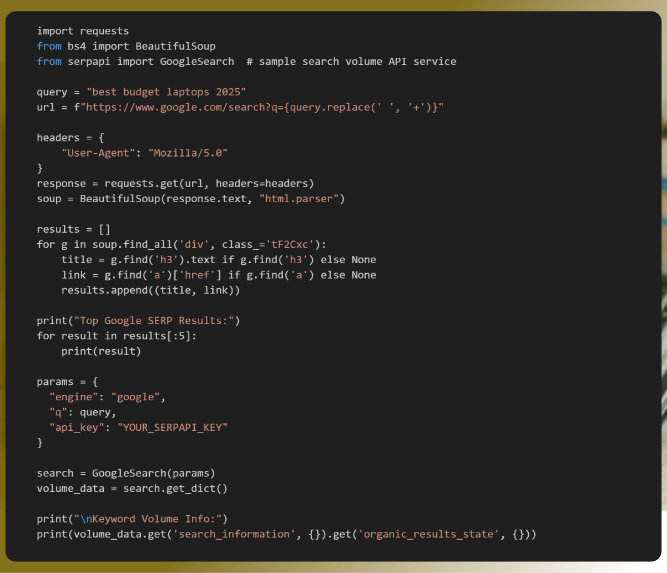Click the 'import requests' line

(x=83, y=31)
